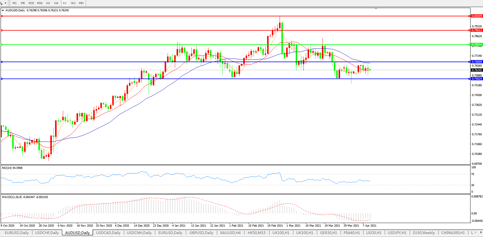Toggle the MN monthly timeframe
The image size is (483, 237).
pyautogui.click(x=81, y=3)
